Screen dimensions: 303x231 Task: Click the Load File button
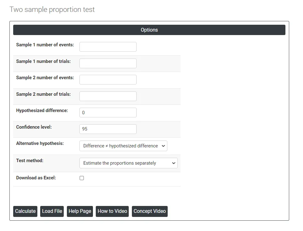[52, 211]
